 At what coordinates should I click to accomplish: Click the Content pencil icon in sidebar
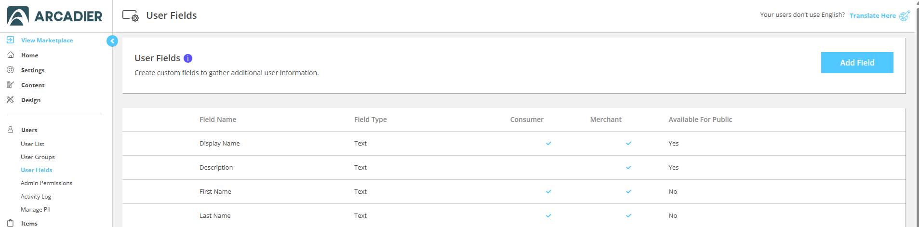click(10, 85)
